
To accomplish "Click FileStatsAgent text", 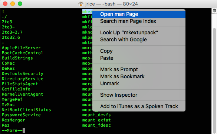I will 20,84.
